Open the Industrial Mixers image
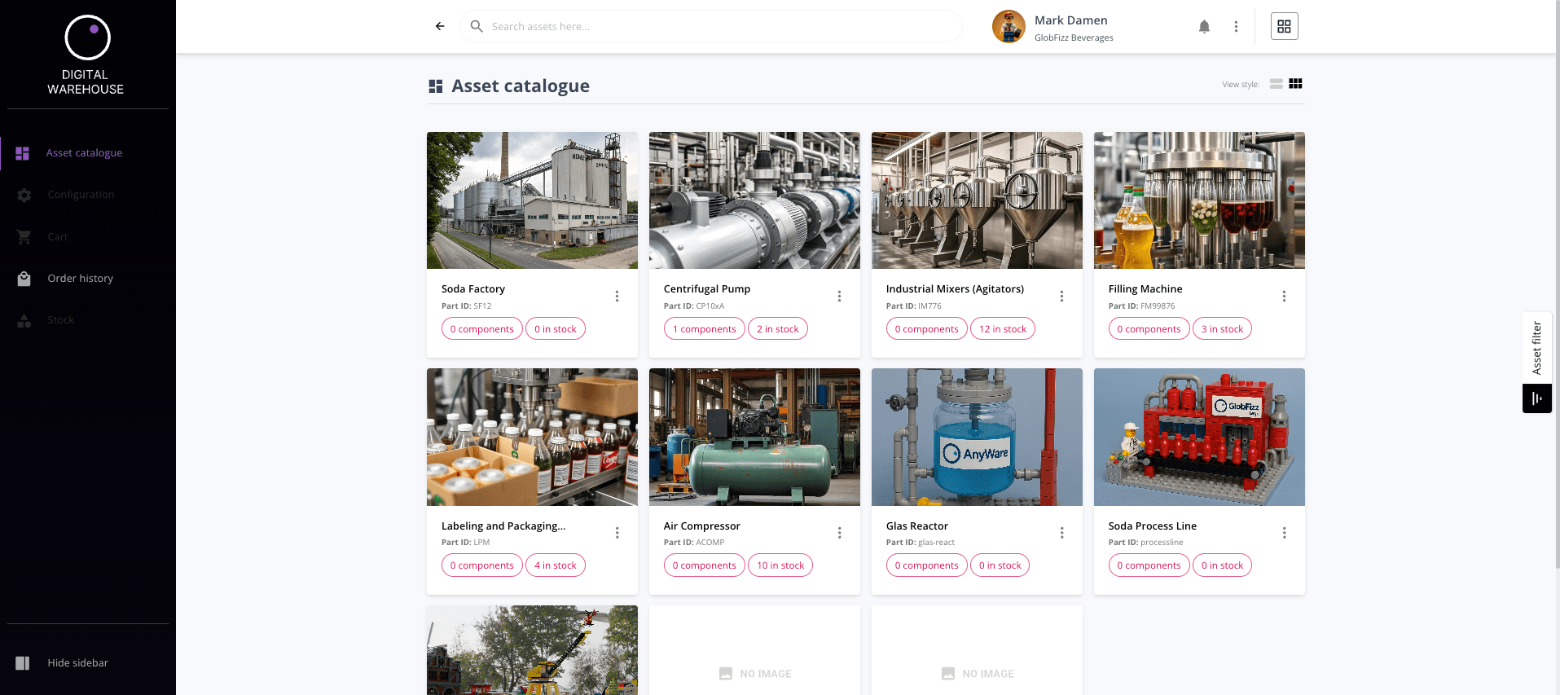This screenshot has width=1560, height=695. pyautogui.click(x=977, y=200)
